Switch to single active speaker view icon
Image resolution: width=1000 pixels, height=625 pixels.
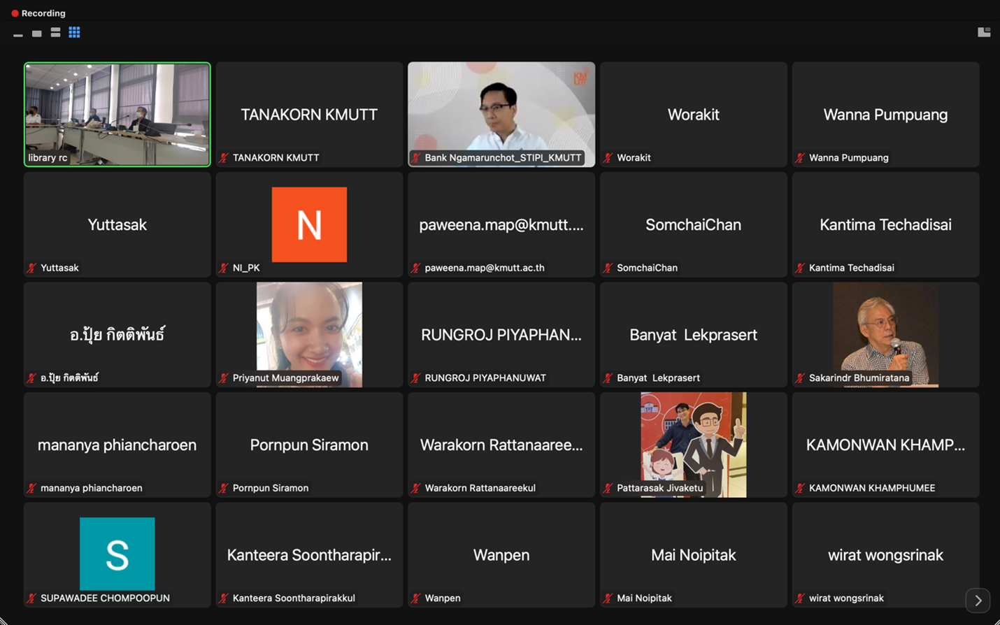coord(37,34)
